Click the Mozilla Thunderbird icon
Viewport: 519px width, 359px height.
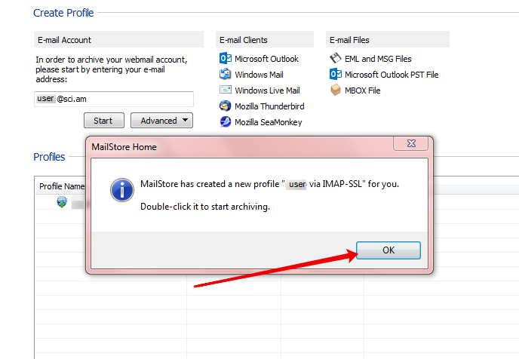(x=226, y=106)
